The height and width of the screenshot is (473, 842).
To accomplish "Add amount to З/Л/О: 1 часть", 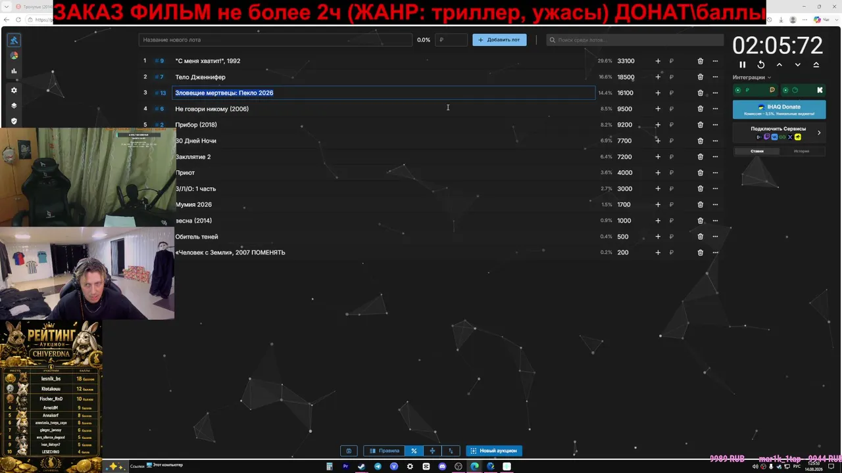I will pos(658,189).
